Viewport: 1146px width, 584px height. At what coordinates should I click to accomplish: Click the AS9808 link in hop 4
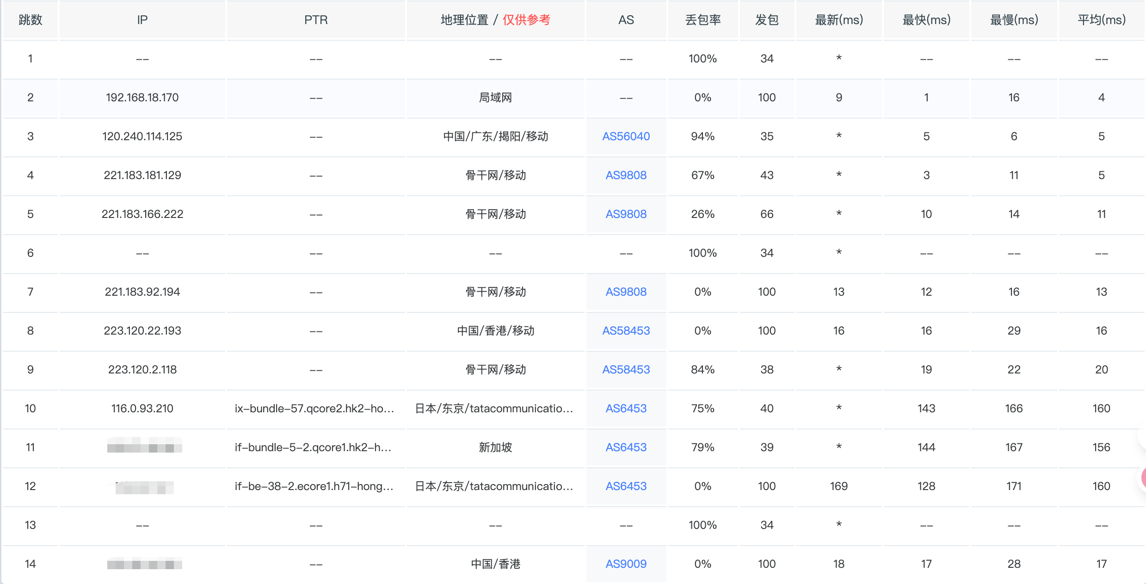626,175
